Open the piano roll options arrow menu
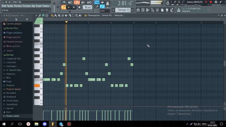Image resolution: width=226 pixels, height=127 pixels. coord(36,16)
